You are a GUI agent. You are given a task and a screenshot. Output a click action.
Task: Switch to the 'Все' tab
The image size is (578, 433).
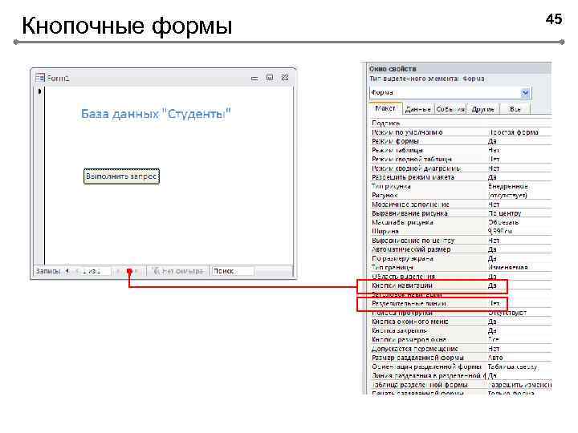(x=515, y=109)
